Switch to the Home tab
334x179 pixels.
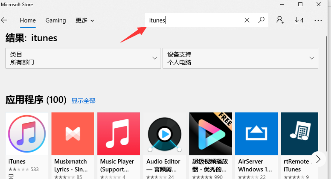coord(28,20)
